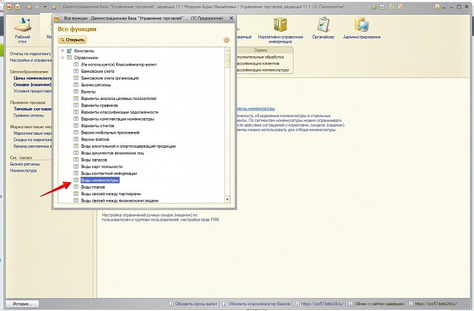Image resolution: width=474 pixels, height=311 pixels.
Task: Select Валюты catalog in the tree
Action: click(x=88, y=92)
